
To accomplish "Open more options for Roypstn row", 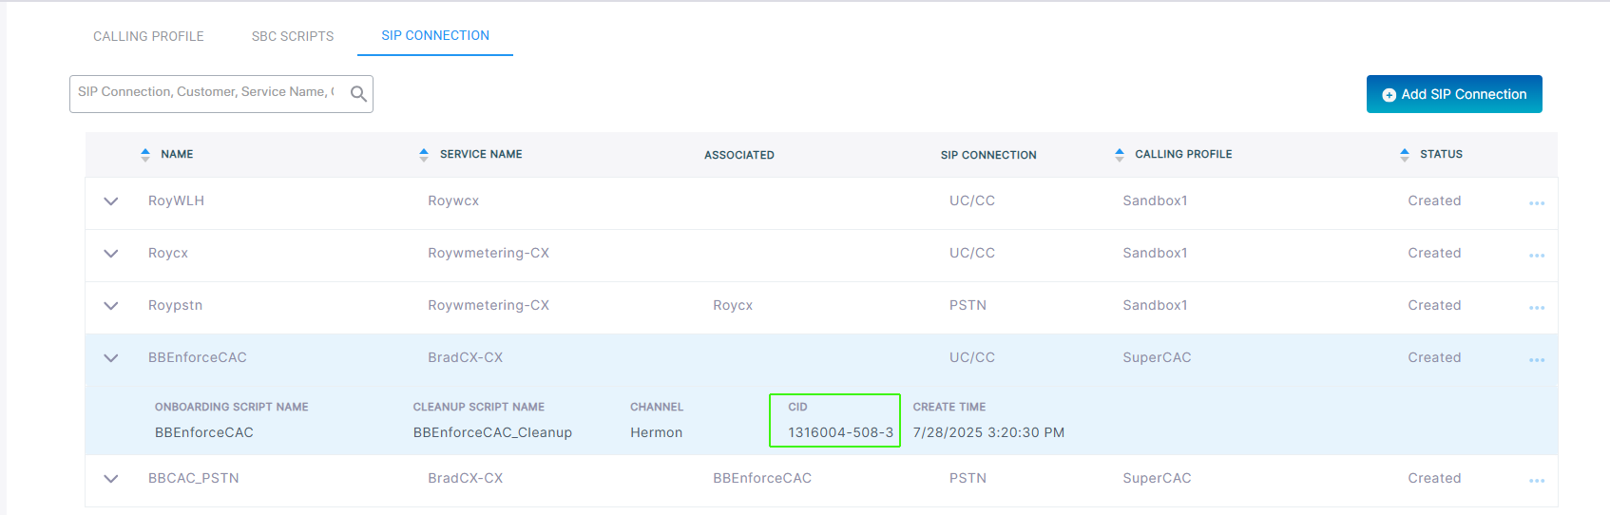I will (x=1536, y=308).
